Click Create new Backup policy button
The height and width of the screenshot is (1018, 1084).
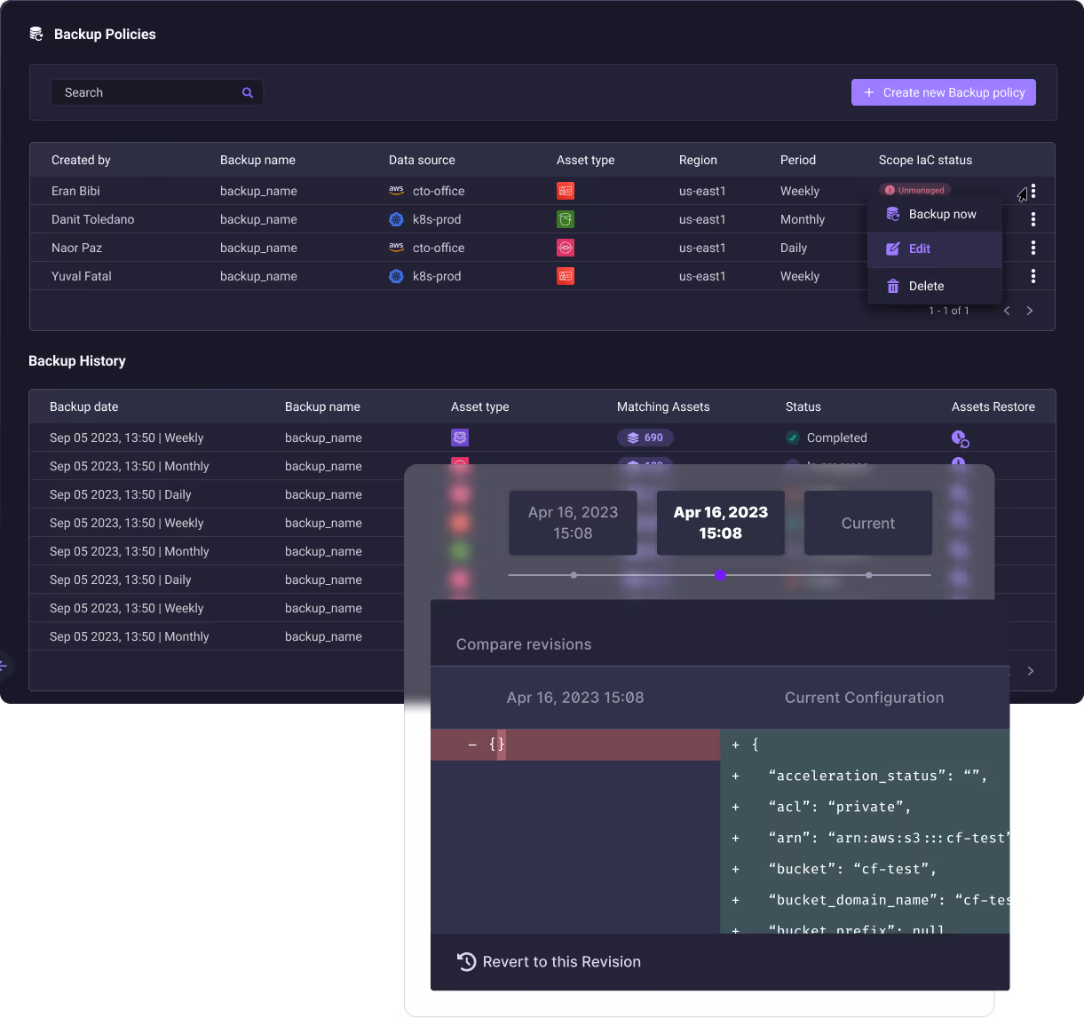(944, 92)
